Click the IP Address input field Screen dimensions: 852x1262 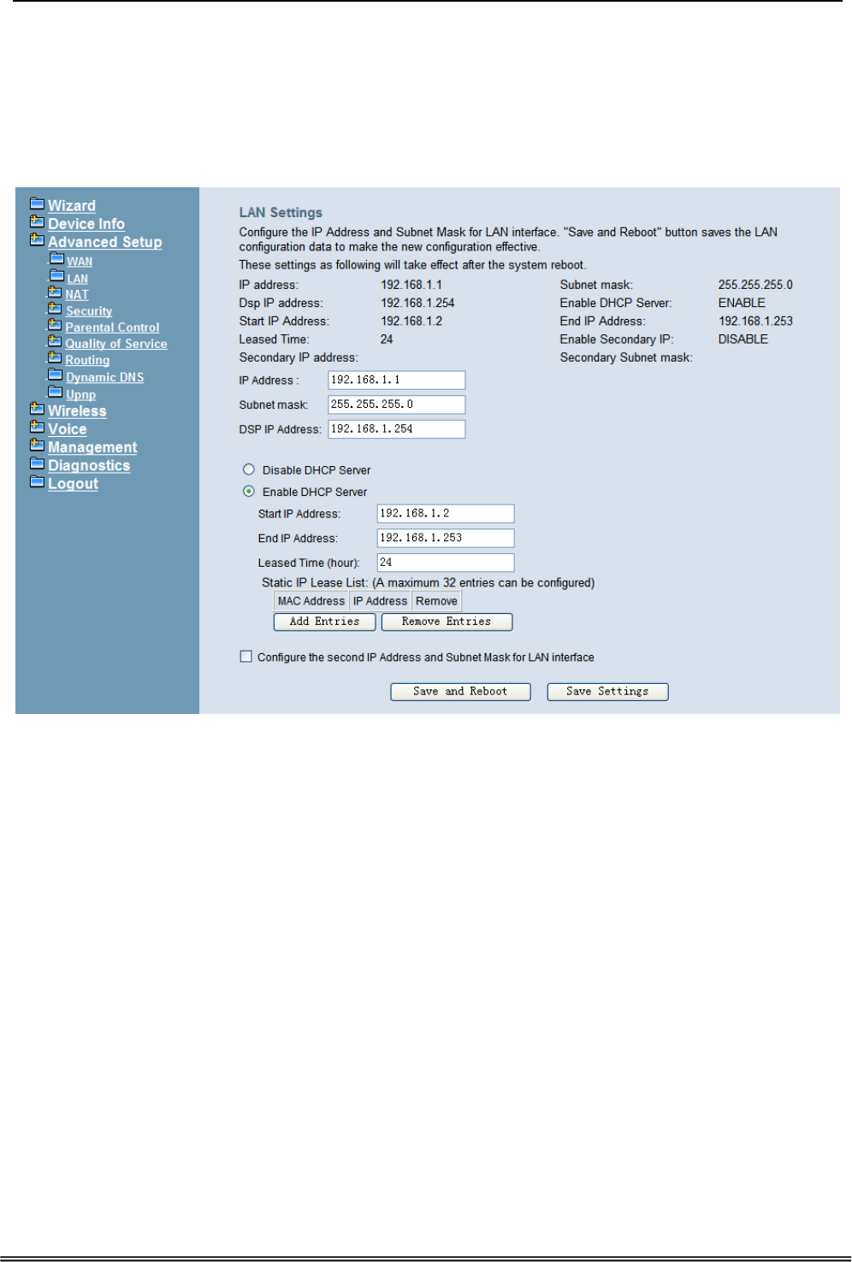pyautogui.click(x=397, y=380)
